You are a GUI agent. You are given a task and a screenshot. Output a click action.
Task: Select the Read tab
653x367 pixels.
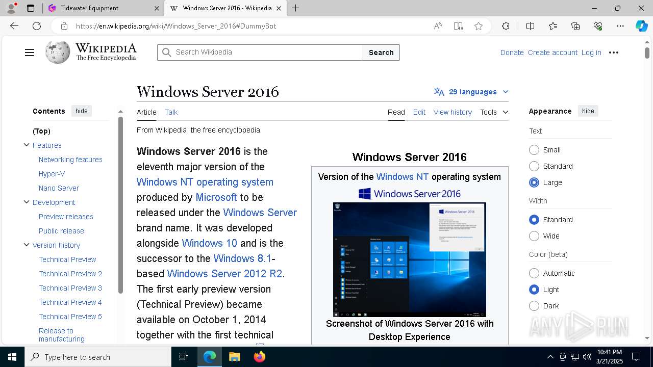pyautogui.click(x=396, y=112)
